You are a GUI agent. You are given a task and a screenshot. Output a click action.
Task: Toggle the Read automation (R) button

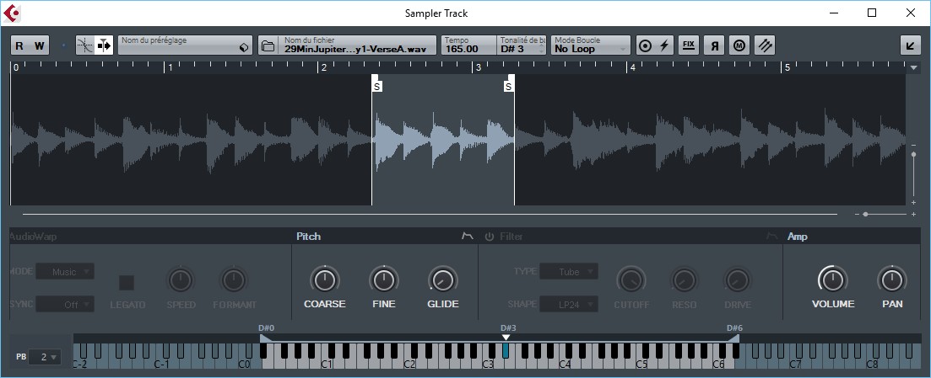(x=19, y=45)
